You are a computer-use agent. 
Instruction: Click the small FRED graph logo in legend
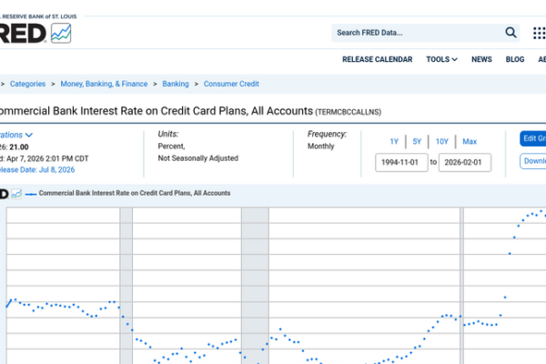[x=16, y=194]
